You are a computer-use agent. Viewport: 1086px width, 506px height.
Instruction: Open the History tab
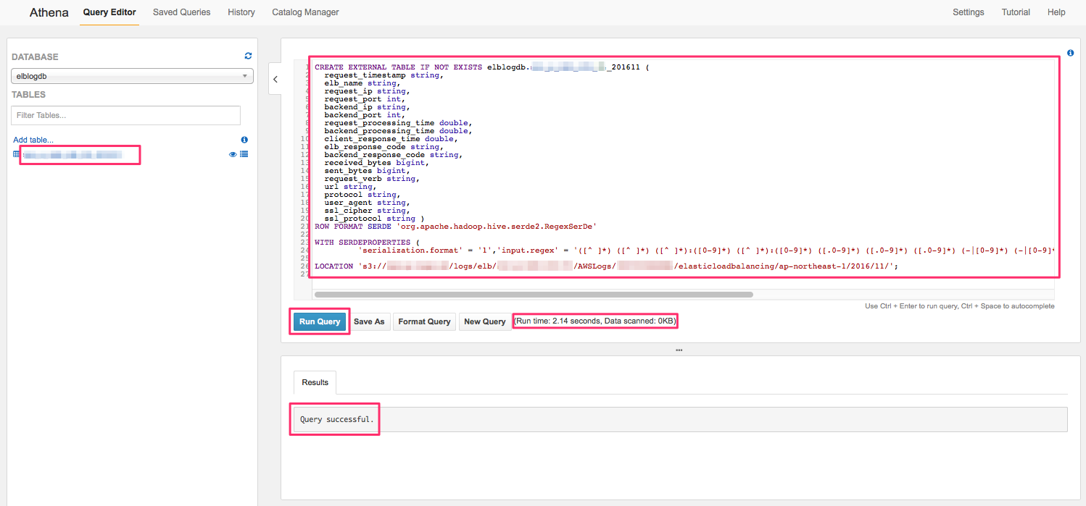point(241,12)
